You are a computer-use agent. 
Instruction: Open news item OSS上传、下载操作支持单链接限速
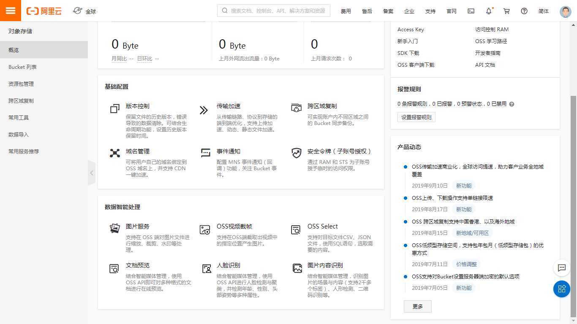pyautogui.click(x=452, y=198)
